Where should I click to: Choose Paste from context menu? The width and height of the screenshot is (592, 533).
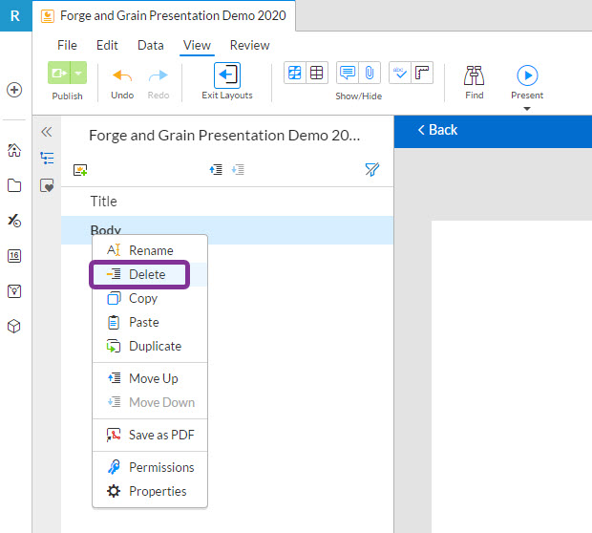pyautogui.click(x=150, y=322)
